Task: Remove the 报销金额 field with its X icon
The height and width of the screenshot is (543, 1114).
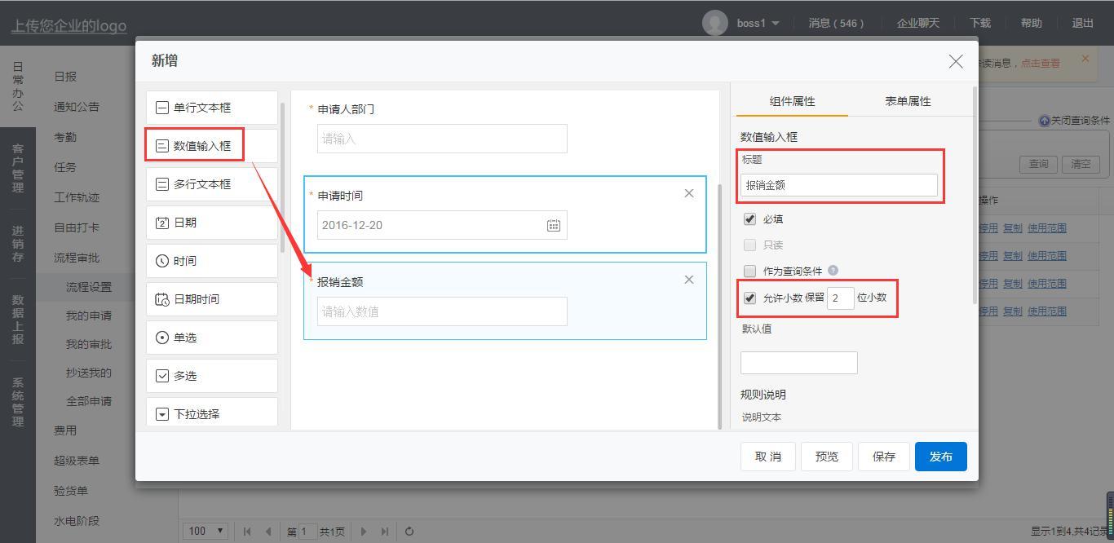Action: [689, 280]
